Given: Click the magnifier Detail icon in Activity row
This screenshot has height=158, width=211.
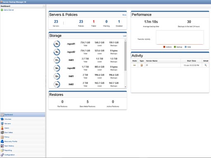Looking at the screenshot, I should [x=206, y=65].
